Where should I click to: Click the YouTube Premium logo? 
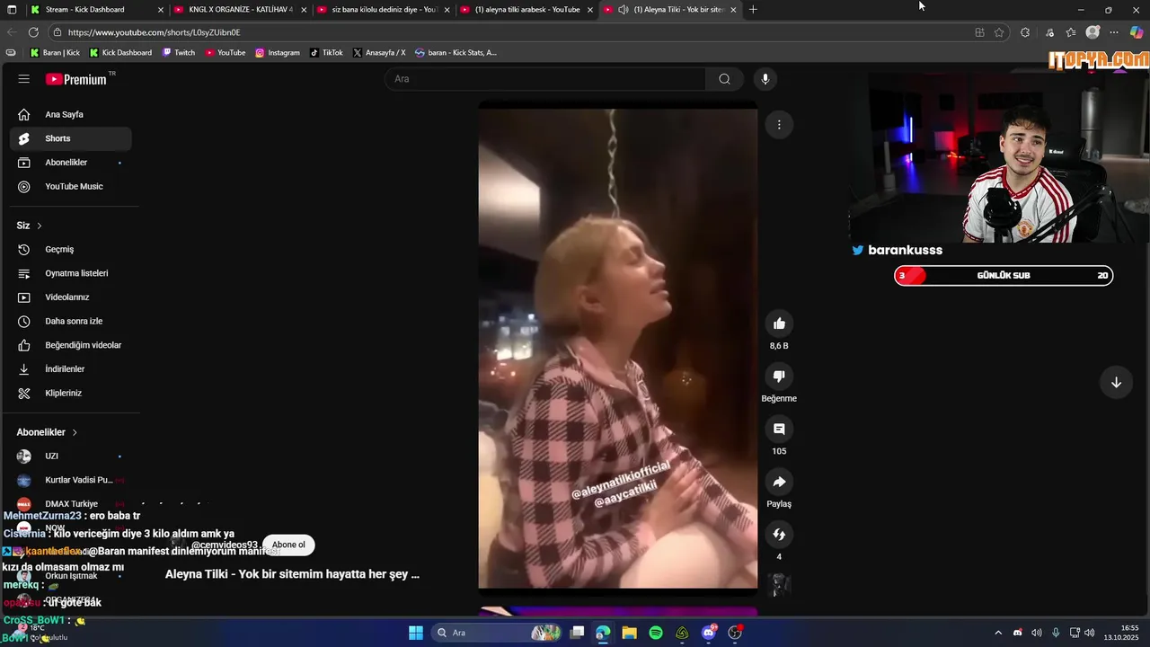[77, 79]
